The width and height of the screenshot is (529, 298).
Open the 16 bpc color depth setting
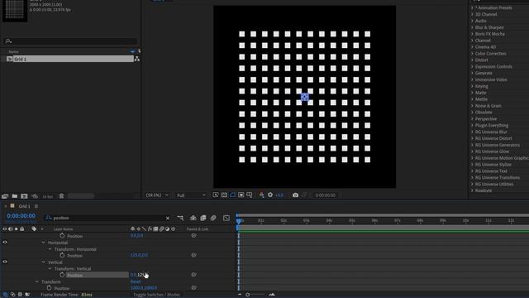(48, 196)
